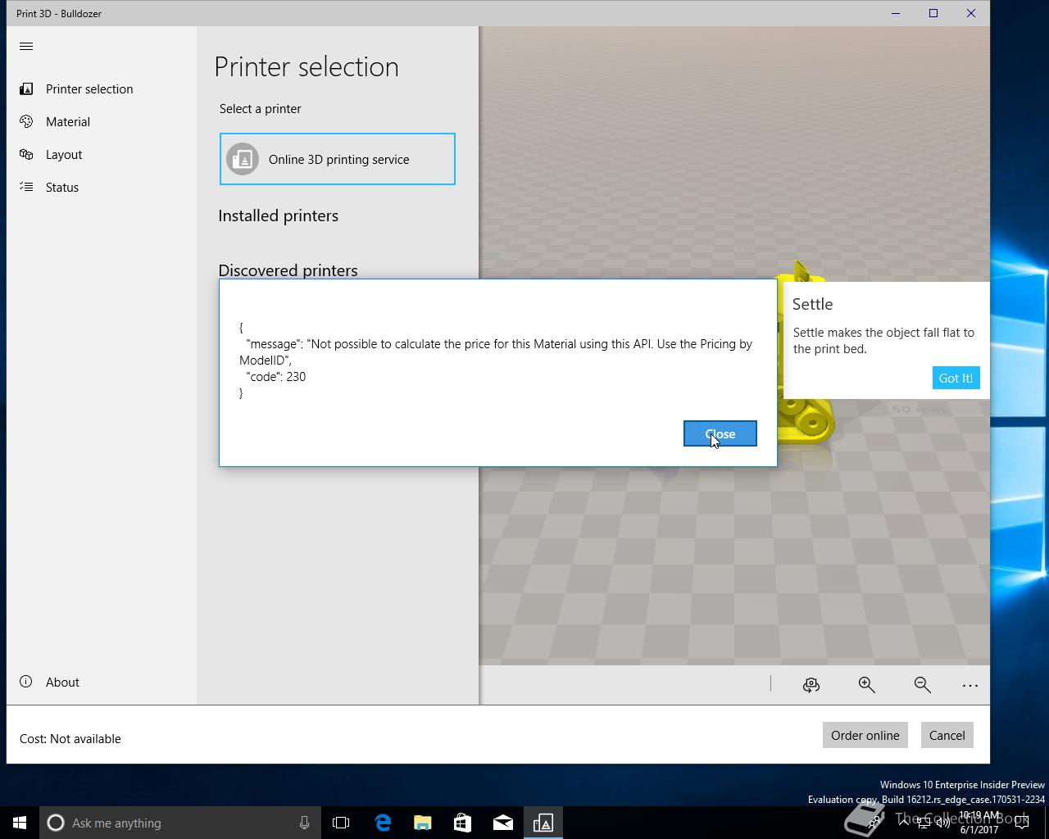This screenshot has width=1049, height=839.
Task: Dismiss the Settle tip with Got It!
Action: [956, 378]
